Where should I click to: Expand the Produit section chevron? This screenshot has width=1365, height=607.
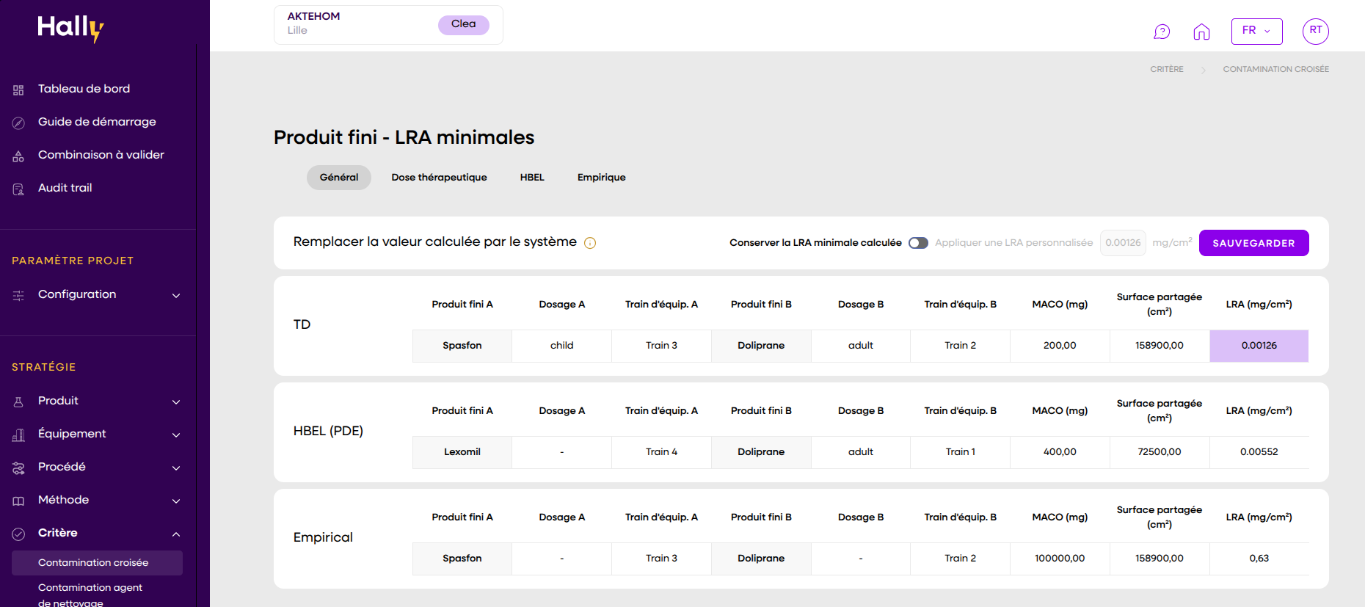pyautogui.click(x=176, y=401)
